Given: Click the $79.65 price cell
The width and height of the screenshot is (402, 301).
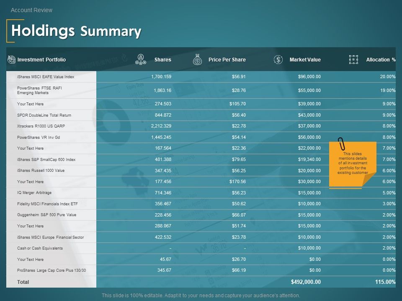Looking at the screenshot, I should [239, 159].
